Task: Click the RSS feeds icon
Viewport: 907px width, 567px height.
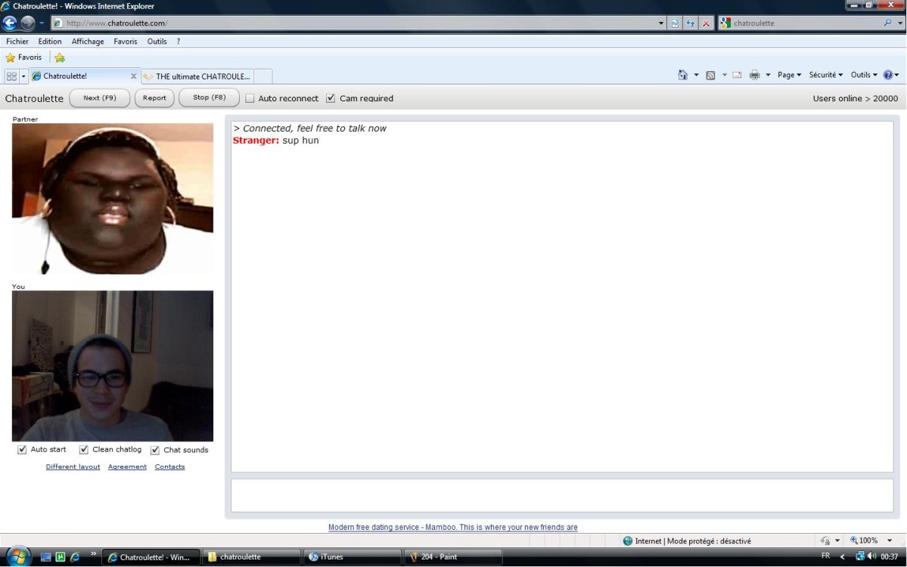Action: click(711, 75)
